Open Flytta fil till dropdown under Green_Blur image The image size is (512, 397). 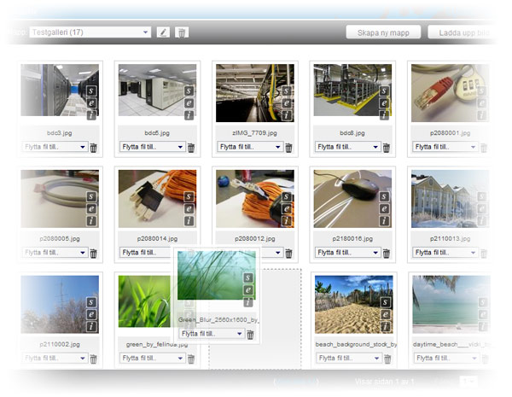[x=212, y=334]
